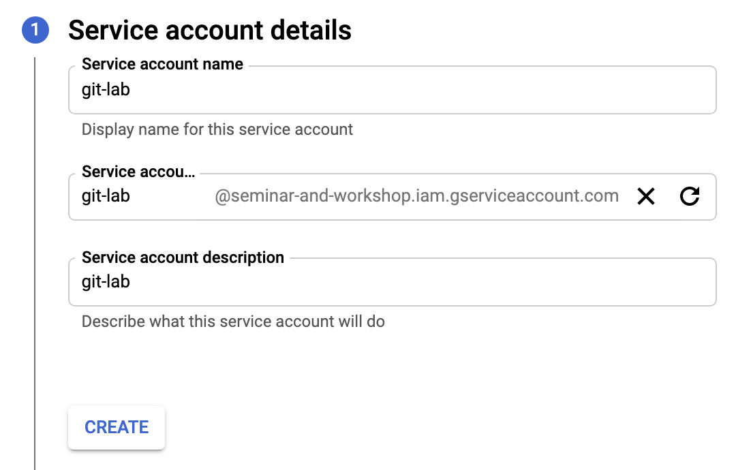The width and height of the screenshot is (751, 470).
Task: Click the @seminar-and-workshop.iam.gserviceaccount.com domain suffix
Action: [x=416, y=197]
